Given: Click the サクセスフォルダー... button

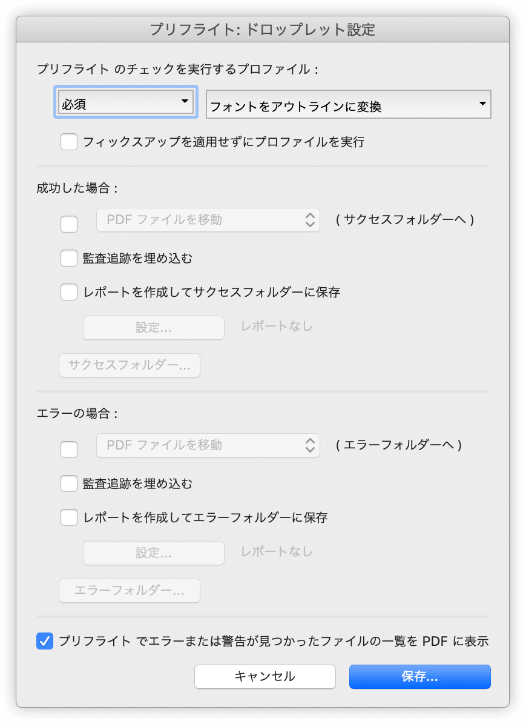Looking at the screenshot, I should pyautogui.click(x=130, y=365).
